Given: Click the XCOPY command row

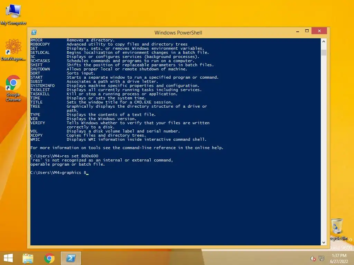Looking at the screenshot, I should click(x=88, y=135).
